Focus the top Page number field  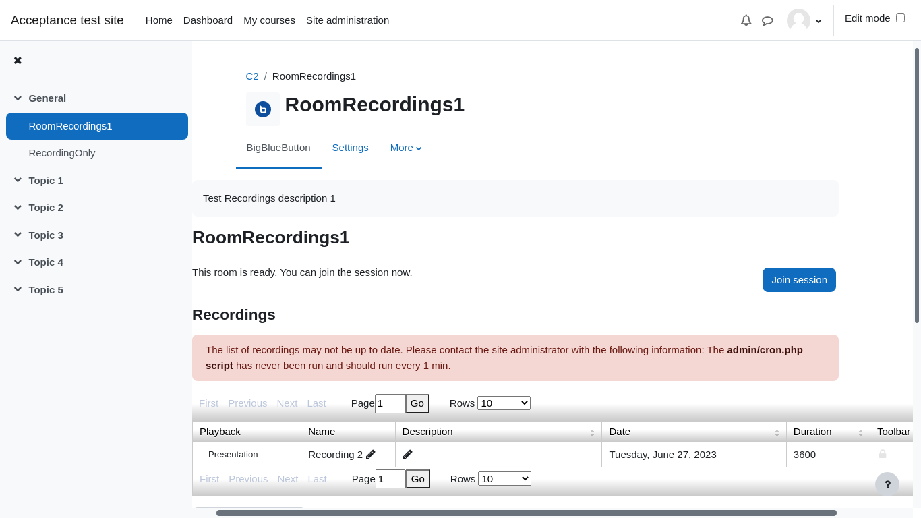pyautogui.click(x=390, y=403)
